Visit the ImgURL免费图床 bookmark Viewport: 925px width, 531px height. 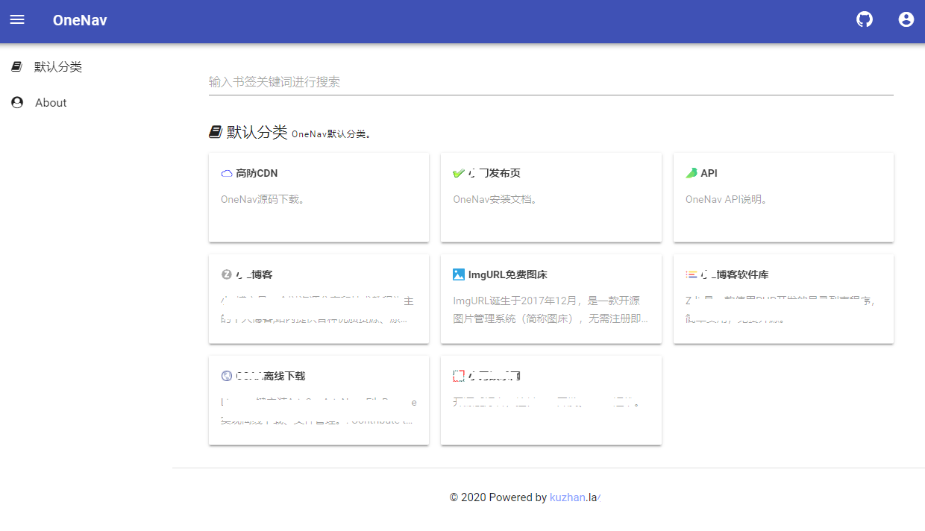click(x=551, y=298)
